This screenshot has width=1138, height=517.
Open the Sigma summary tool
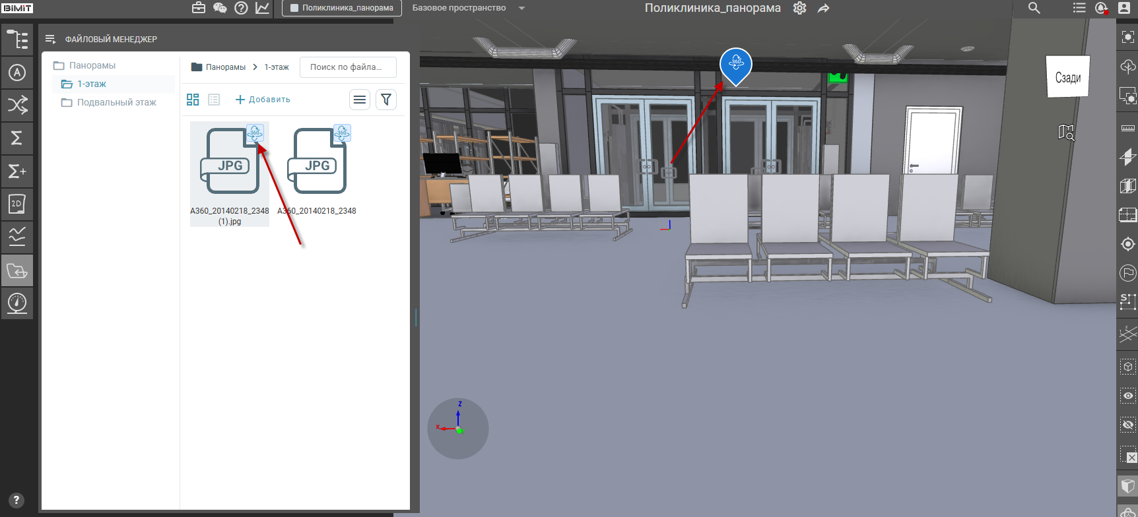pyautogui.click(x=17, y=138)
